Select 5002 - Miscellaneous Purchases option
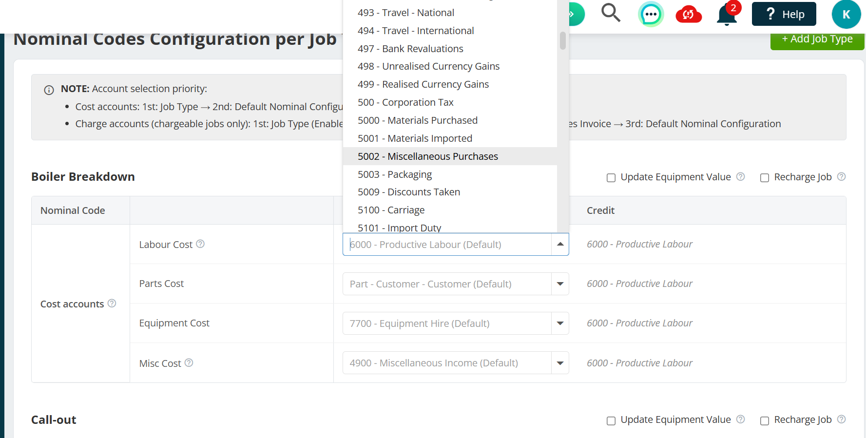This screenshot has height=438, width=866. [450, 156]
